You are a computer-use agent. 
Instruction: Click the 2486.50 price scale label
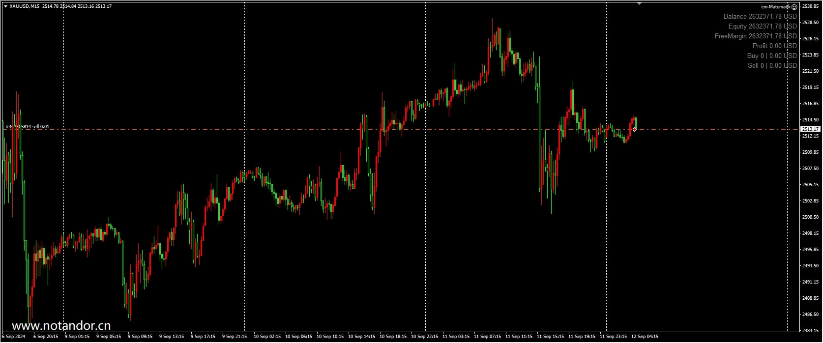pyautogui.click(x=810, y=314)
